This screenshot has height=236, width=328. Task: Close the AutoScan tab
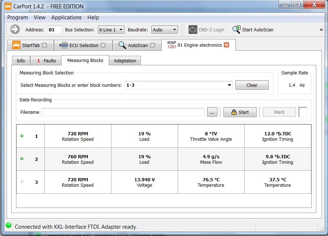[x=153, y=45]
